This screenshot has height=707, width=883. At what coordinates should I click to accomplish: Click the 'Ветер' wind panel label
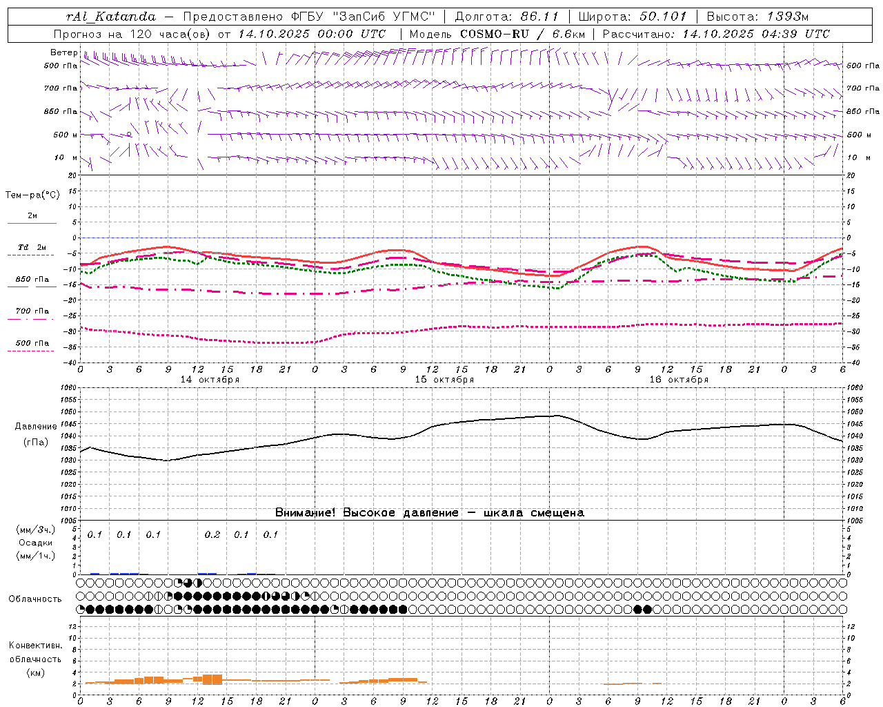click(x=63, y=52)
